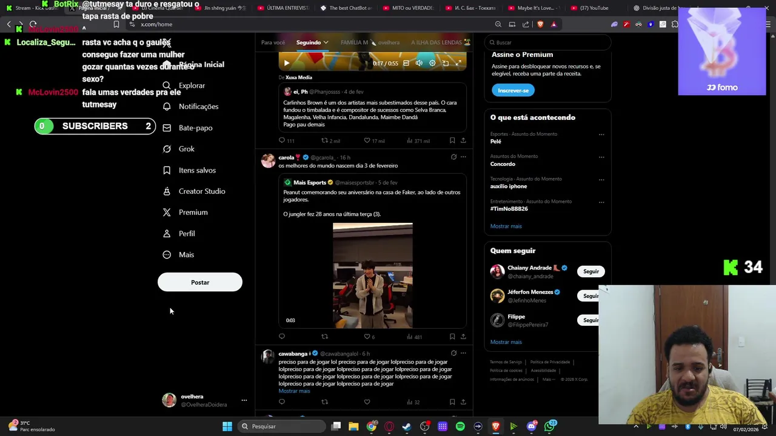Open more menu on cawabanga post
This screenshot has width=776, height=436.
click(x=463, y=353)
